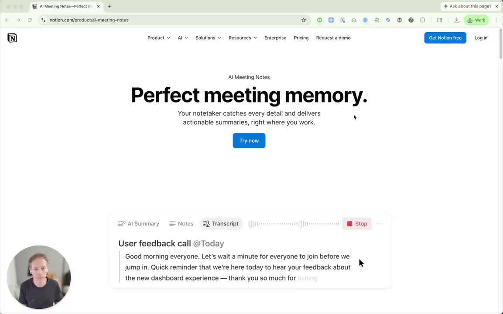
Task: Click the blue price tag extension icon
Action: [x=388, y=20]
